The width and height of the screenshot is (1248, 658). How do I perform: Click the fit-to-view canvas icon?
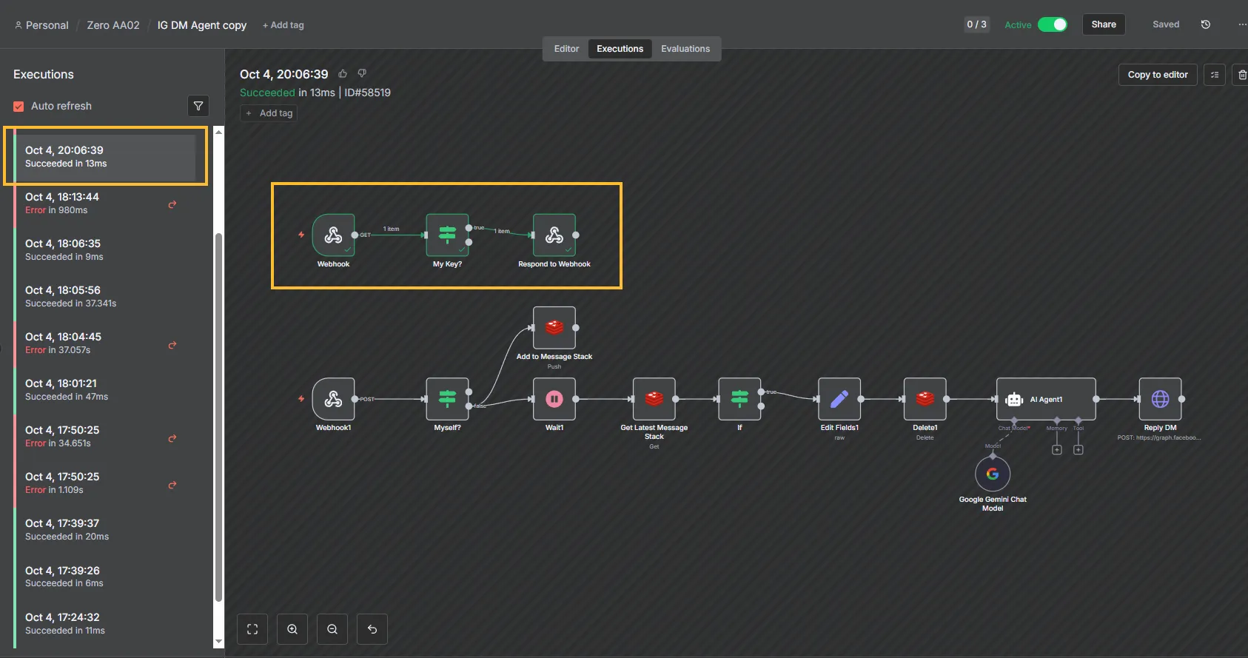tap(252, 629)
